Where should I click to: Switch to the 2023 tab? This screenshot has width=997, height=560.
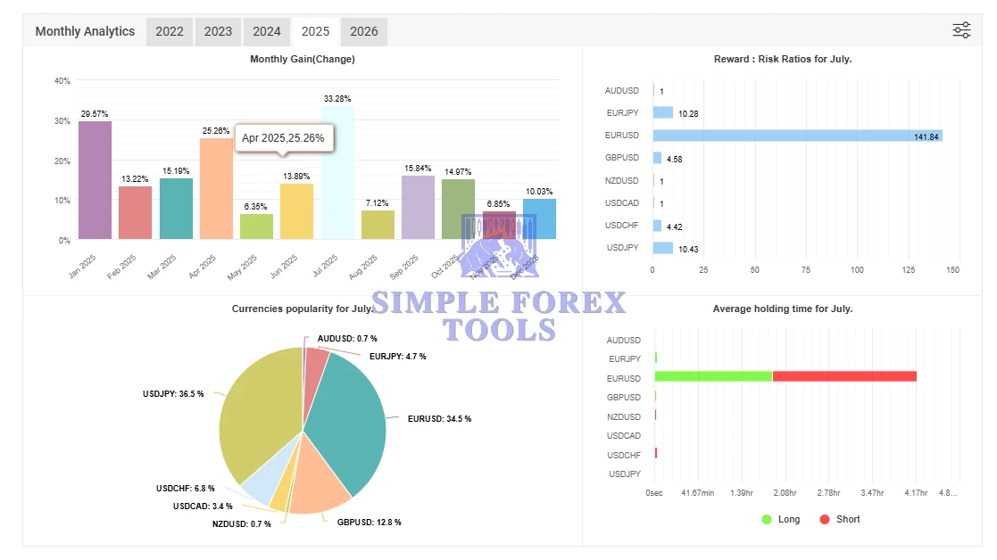[218, 31]
